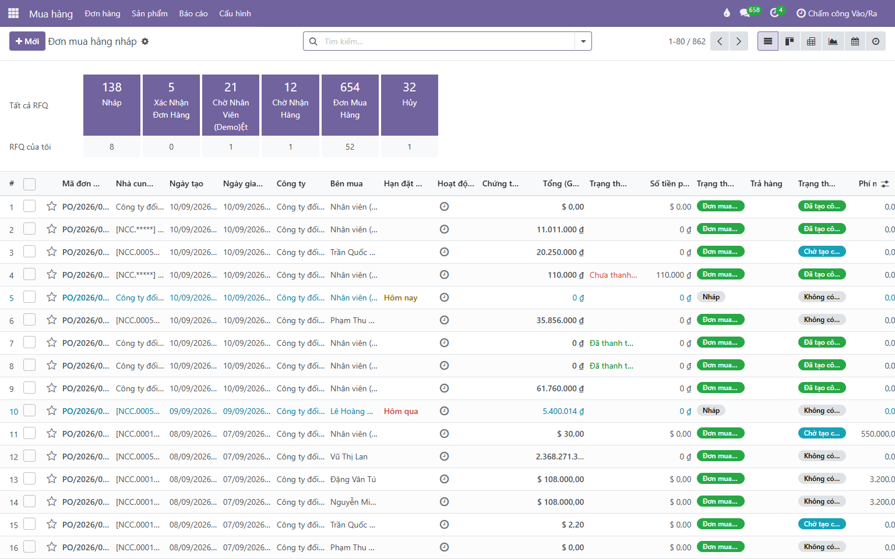Filter by the 138 Nháp card
This screenshot has height=559, width=895.
click(112, 105)
